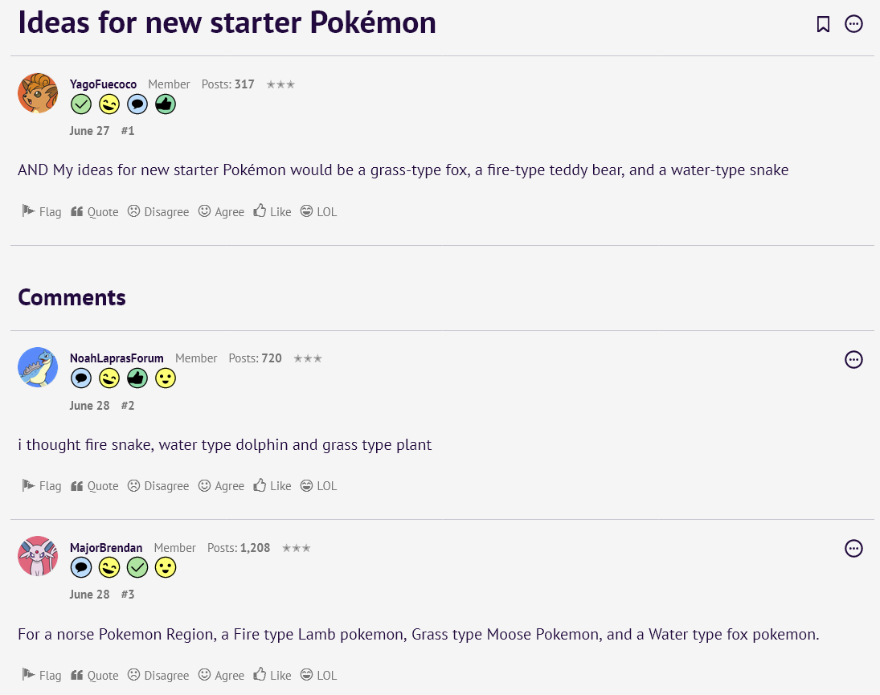Click YagoFuecoco's green checkmark badge
This screenshot has height=695, width=880.
[x=81, y=104]
